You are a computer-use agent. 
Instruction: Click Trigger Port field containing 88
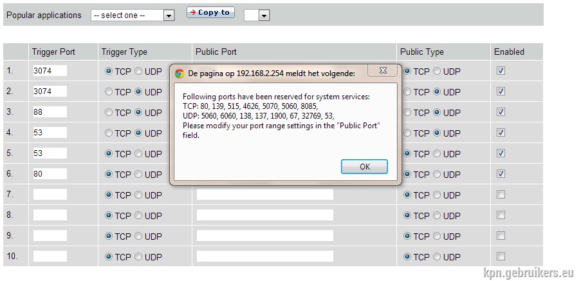(x=50, y=111)
